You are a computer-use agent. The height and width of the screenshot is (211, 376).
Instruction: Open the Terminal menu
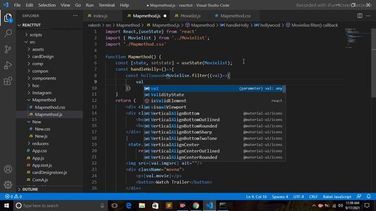click(x=106, y=5)
